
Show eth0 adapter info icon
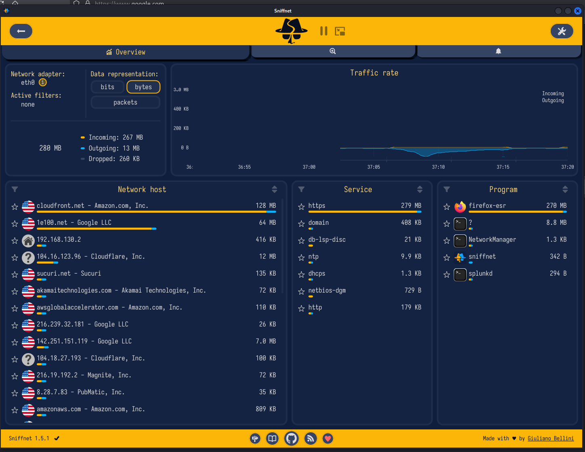(43, 82)
